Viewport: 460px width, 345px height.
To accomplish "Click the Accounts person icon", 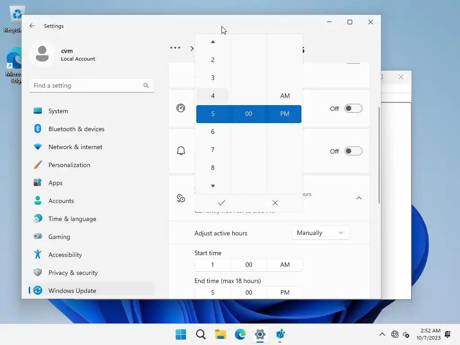I will (38, 200).
